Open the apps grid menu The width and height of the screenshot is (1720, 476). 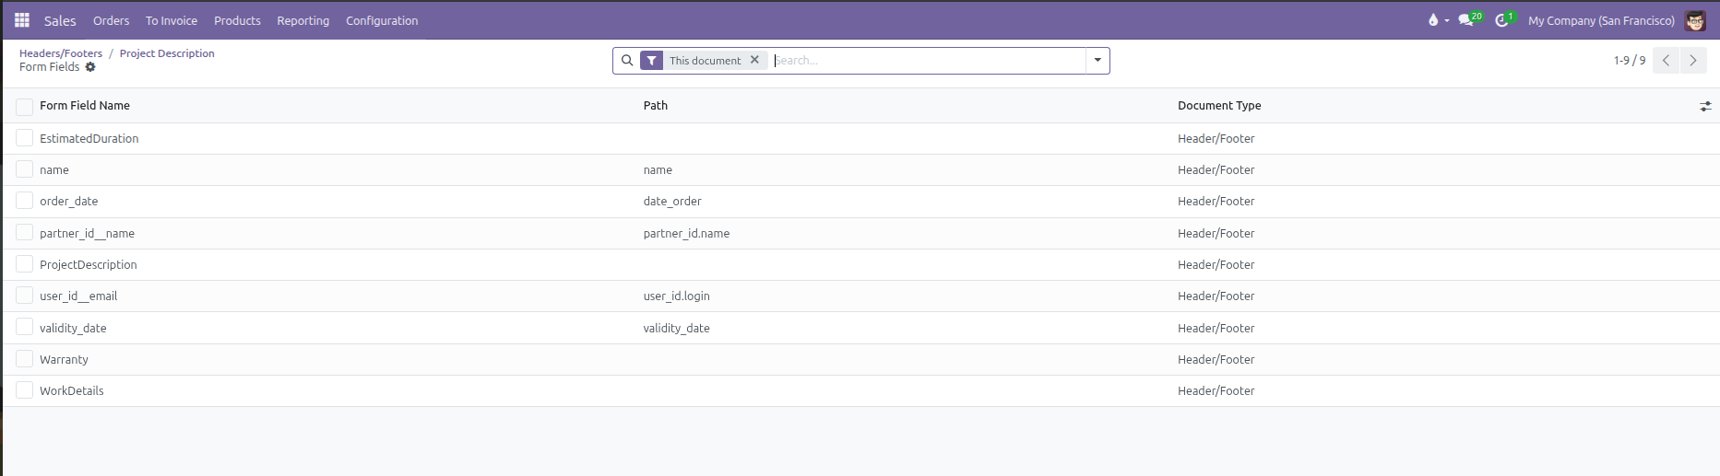coord(22,20)
